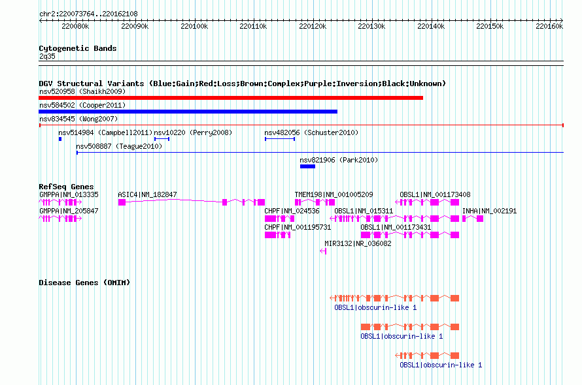Open the nsv10220 (Perry2008) label
Image resolution: width=582 pixels, height=385 pixels.
(193, 132)
